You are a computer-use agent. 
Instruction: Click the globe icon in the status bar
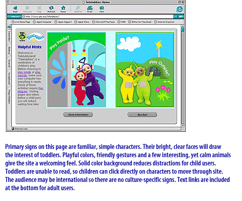point(13,129)
